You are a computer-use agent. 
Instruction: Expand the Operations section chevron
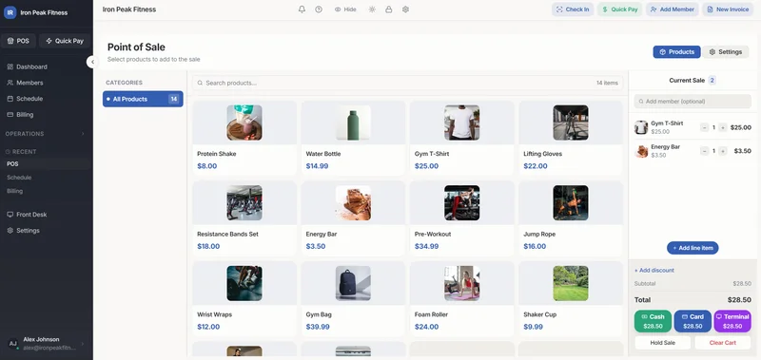click(x=83, y=134)
